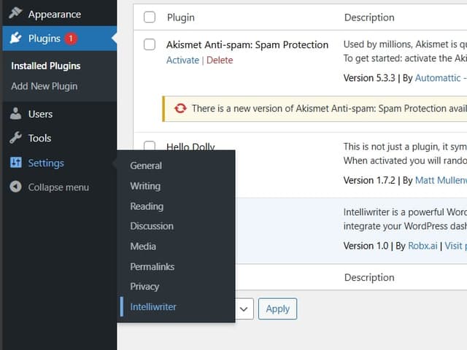
Task: Click the Version 1.7.2 text
Action: tap(369, 180)
